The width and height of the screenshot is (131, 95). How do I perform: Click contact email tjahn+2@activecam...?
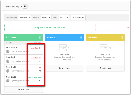[21, 71]
